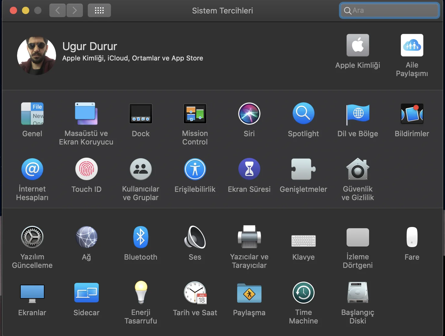Open Güvenlik ve Gizlilik pane
The width and height of the screenshot is (445, 336).
[358, 170]
